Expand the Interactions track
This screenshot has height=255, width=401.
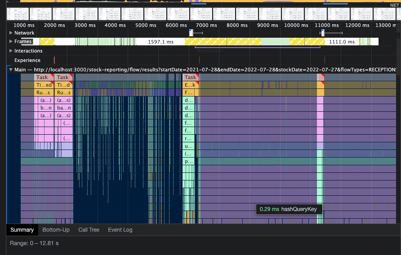tap(11, 51)
